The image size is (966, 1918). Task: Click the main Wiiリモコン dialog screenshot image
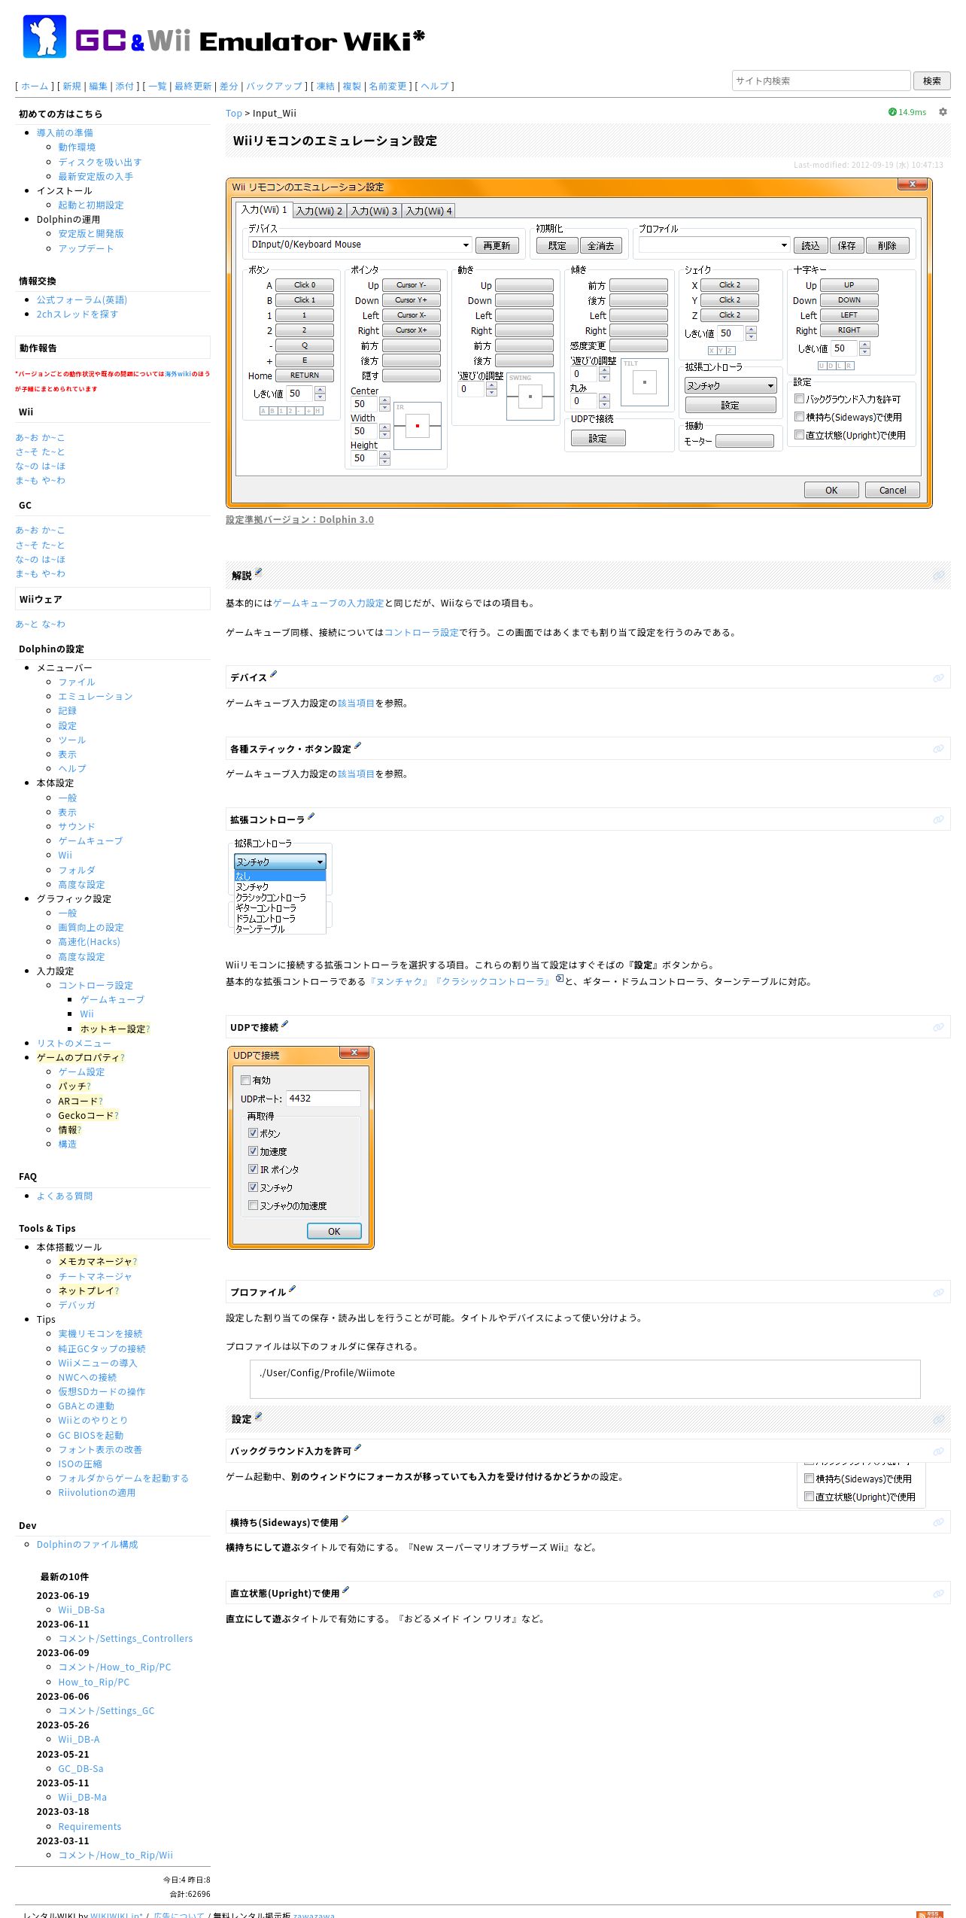[579, 343]
